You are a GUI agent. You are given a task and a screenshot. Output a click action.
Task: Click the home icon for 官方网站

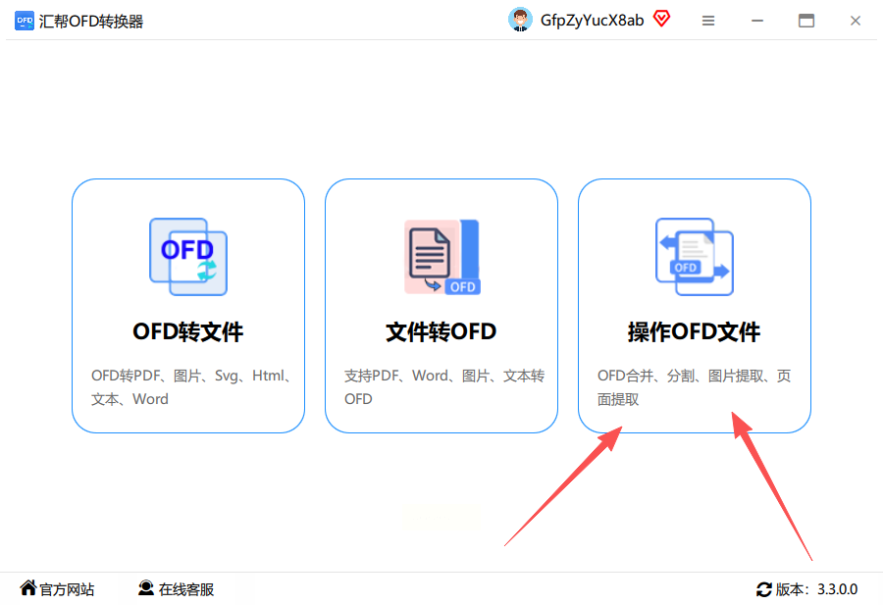[28, 588]
